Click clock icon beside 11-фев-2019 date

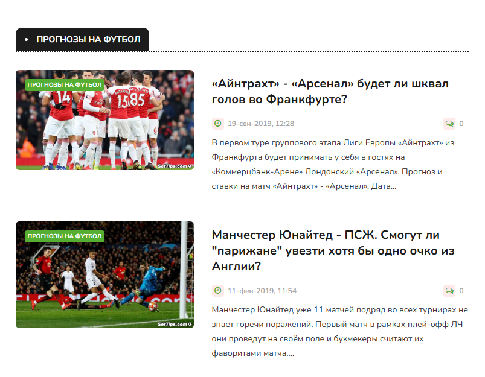218,291
